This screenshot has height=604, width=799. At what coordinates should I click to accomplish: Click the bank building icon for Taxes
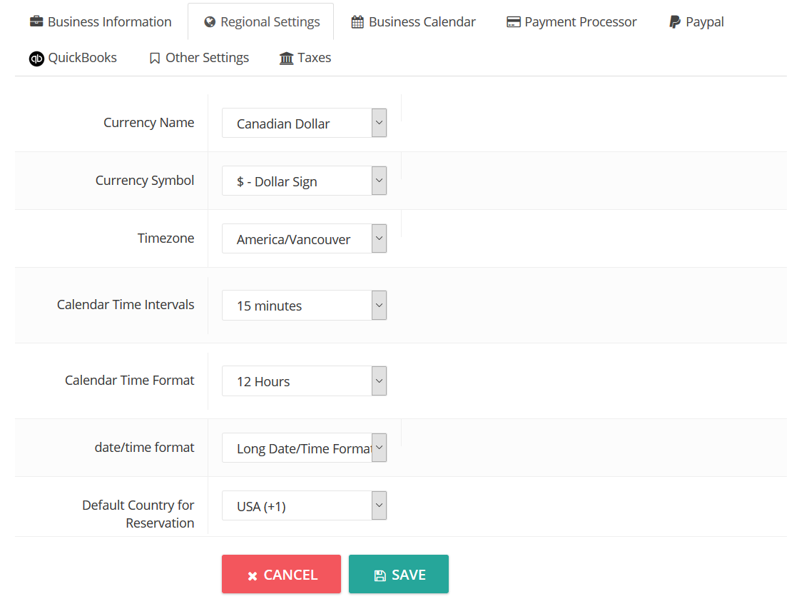coord(286,58)
